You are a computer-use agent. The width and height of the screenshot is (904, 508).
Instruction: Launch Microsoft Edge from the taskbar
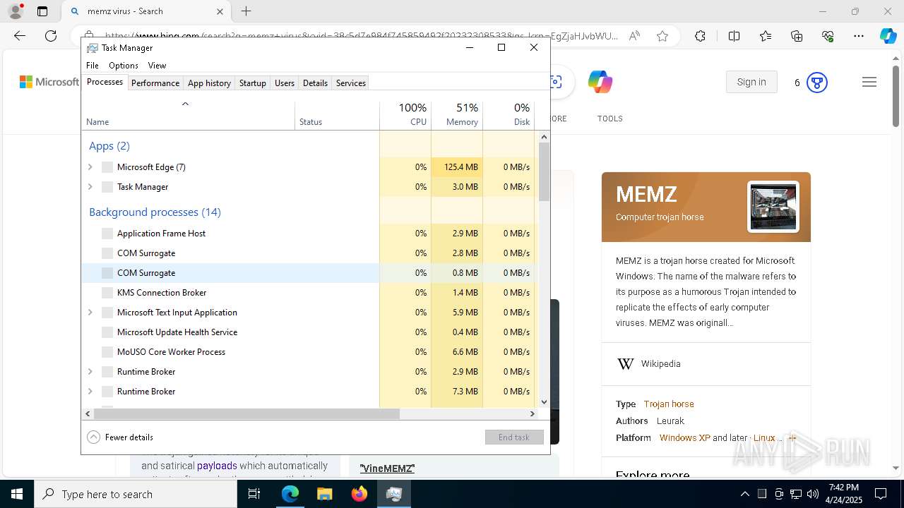(290, 494)
